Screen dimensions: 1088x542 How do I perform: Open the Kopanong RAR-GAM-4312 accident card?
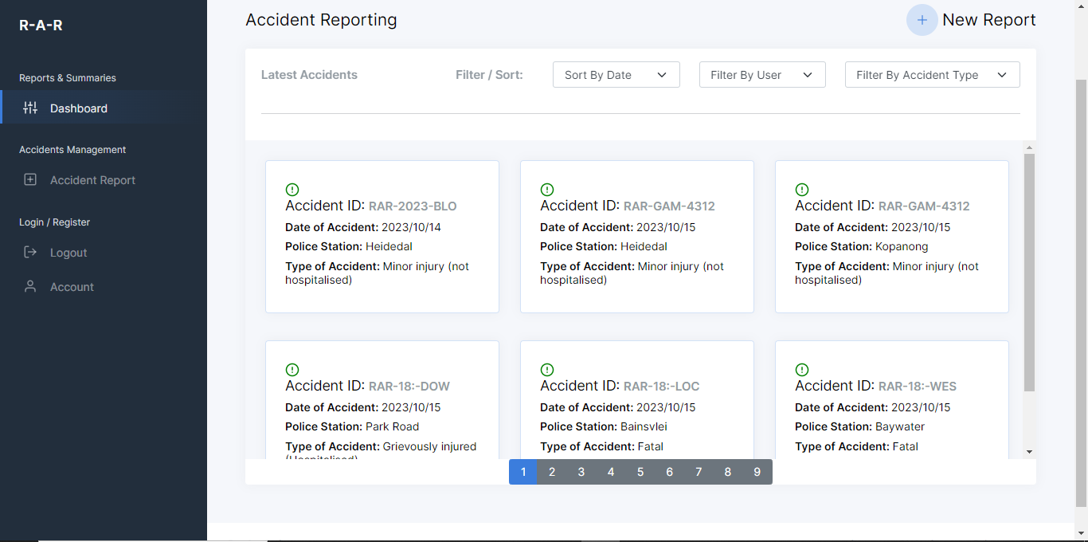pos(891,237)
